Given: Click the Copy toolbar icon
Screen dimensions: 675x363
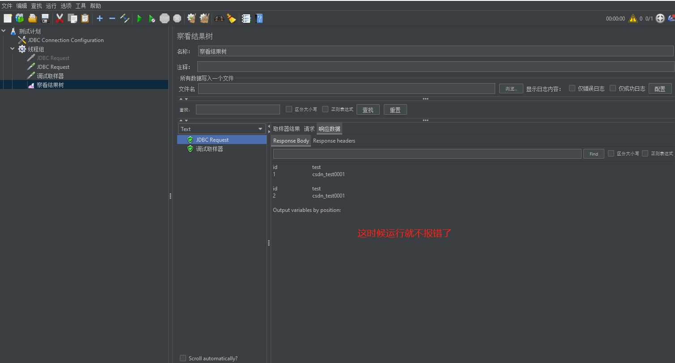Looking at the screenshot, I should click(72, 18).
